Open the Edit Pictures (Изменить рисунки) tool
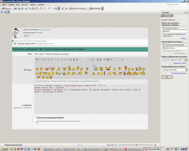This screenshot has width=189, height=151. (x=78, y=8)
